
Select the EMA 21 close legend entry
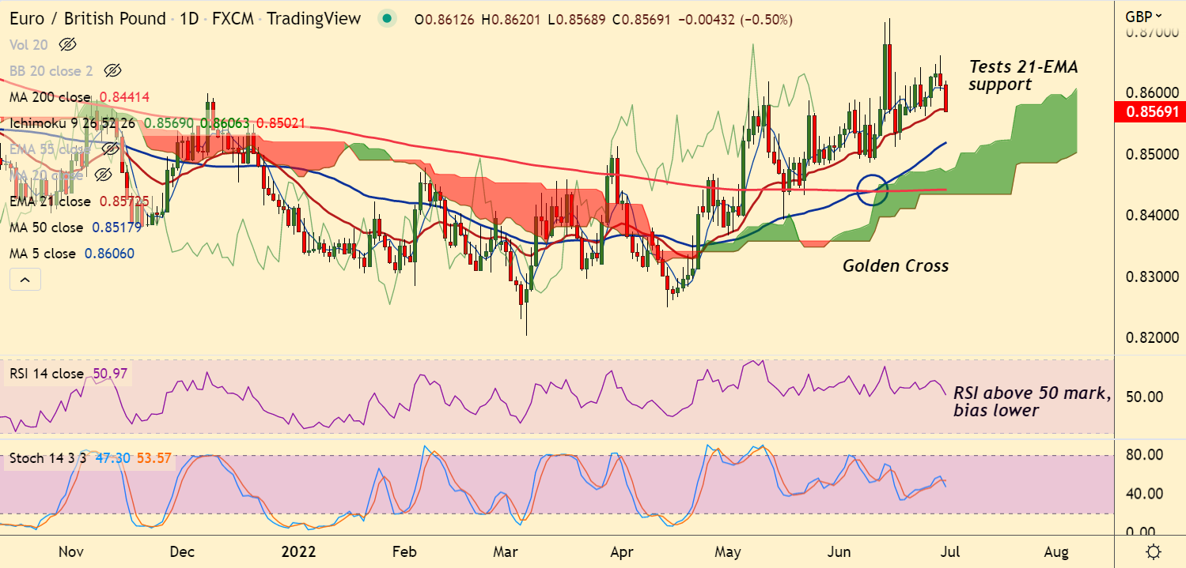(50, 201)
